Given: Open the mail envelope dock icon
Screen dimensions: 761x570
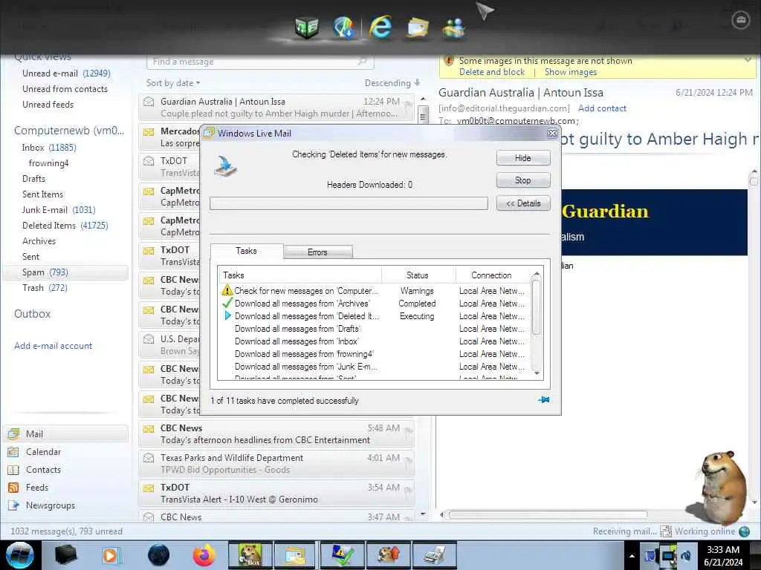Looking at the screenshot, I should tap(418, 27).
